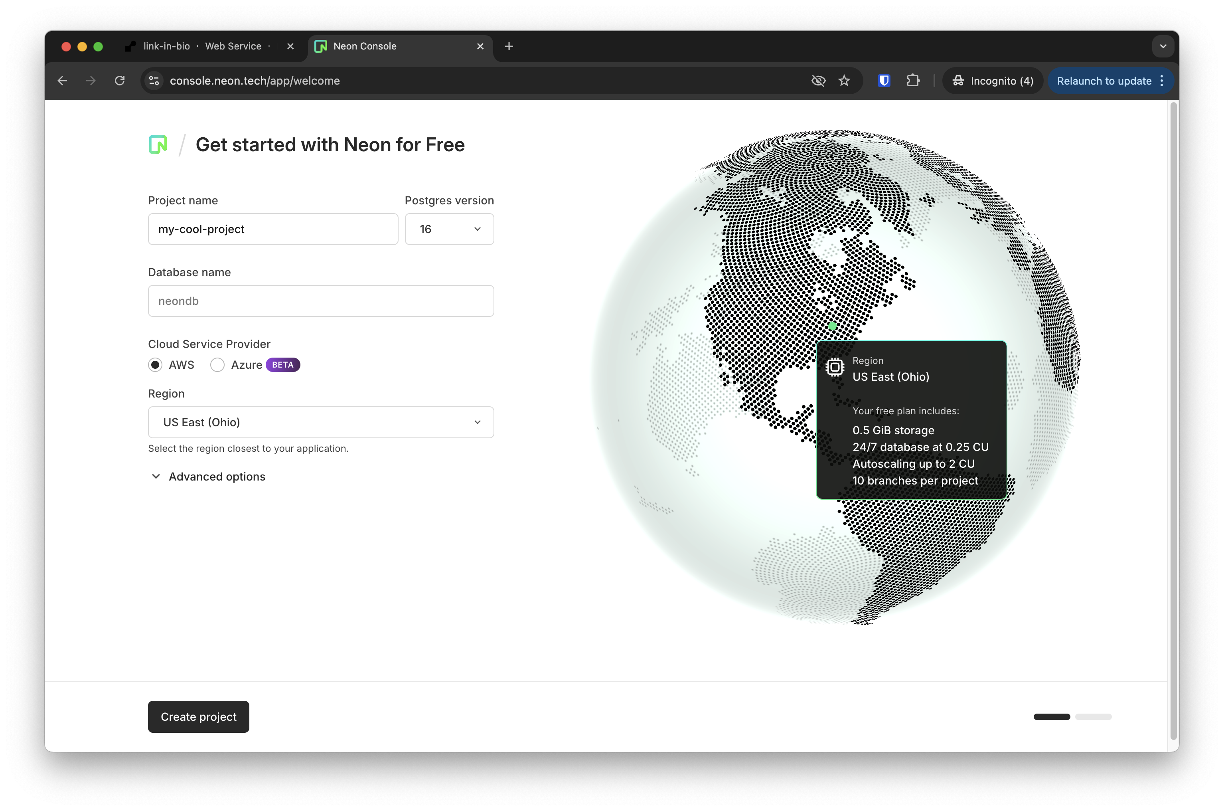Click the Incognito (4) indicator
Image resolution: width=1224 pixels, height=811 pixels.
pyautogui.click(x=993, y=81)
